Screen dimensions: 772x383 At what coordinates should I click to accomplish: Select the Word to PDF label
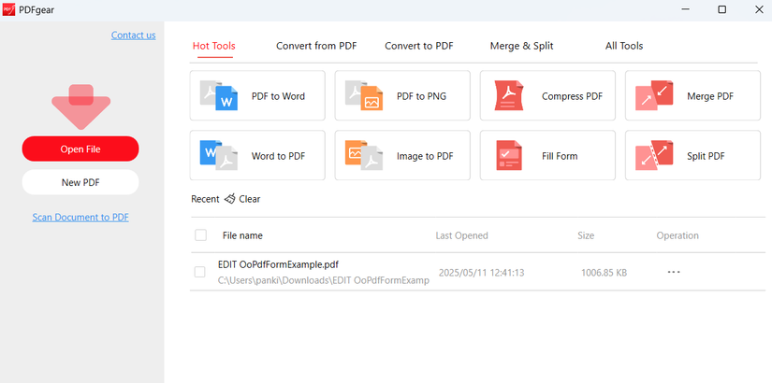tap(278, 156)
